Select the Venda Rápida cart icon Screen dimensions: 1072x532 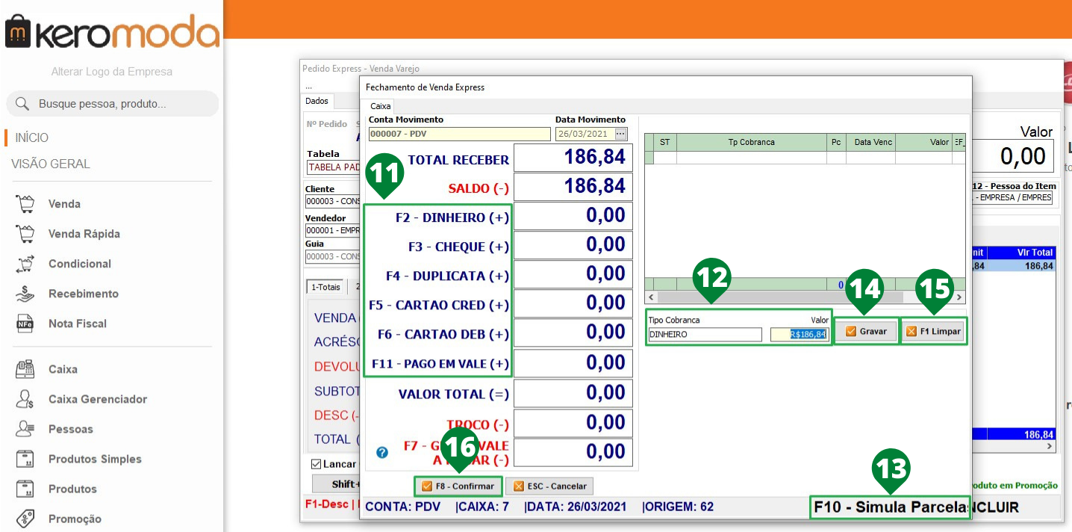coord(26,233)
